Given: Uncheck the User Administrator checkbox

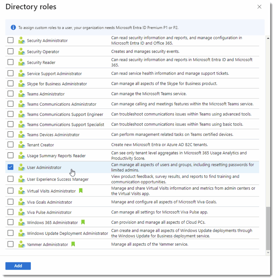Looking at the screenshot, I should pos(10,167).
